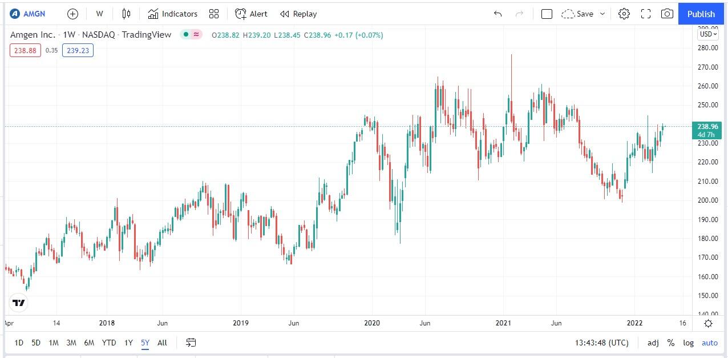
Task: Click the market status indicator pill
Action: coord(191,34)
